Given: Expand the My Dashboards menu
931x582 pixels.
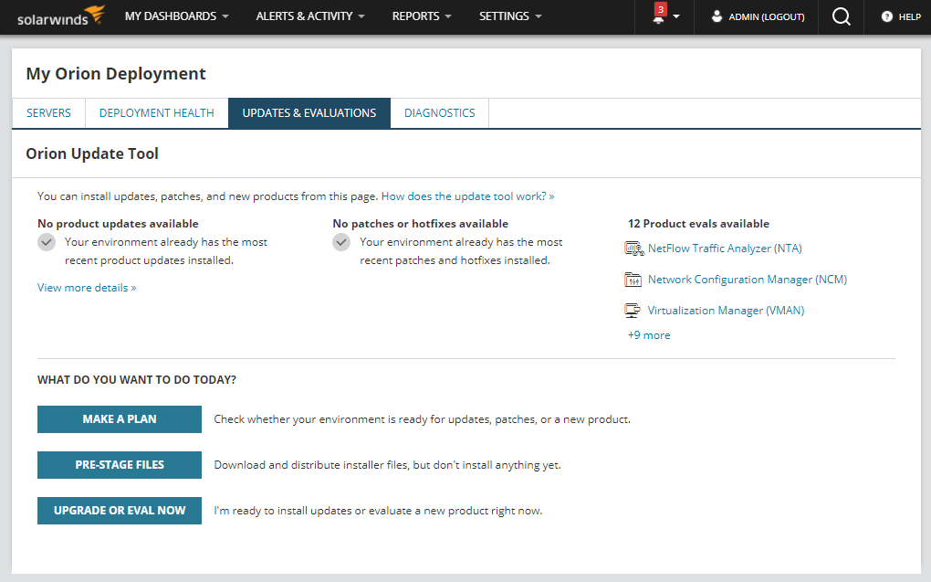Looking at the screenshot, I should [x=176, y=16].
